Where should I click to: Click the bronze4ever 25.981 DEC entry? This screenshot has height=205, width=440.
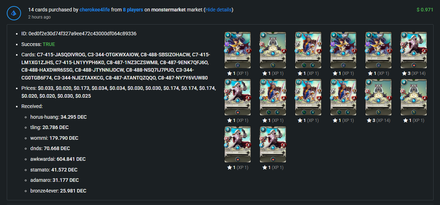coord(58,191)
